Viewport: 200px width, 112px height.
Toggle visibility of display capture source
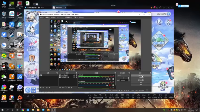(x=74, y=75)
